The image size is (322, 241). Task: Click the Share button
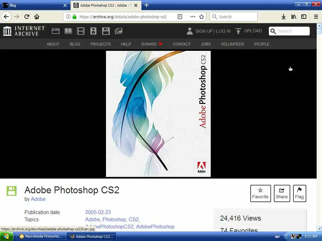point(282,193)
